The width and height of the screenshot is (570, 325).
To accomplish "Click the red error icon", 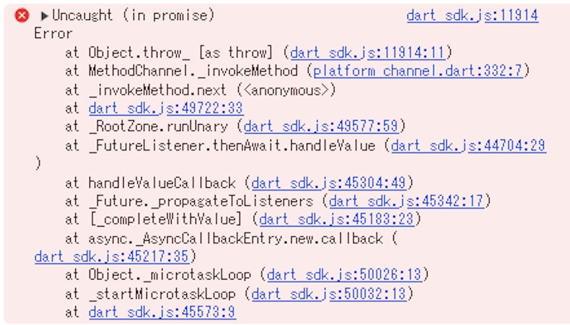I will tap(22, 15).
